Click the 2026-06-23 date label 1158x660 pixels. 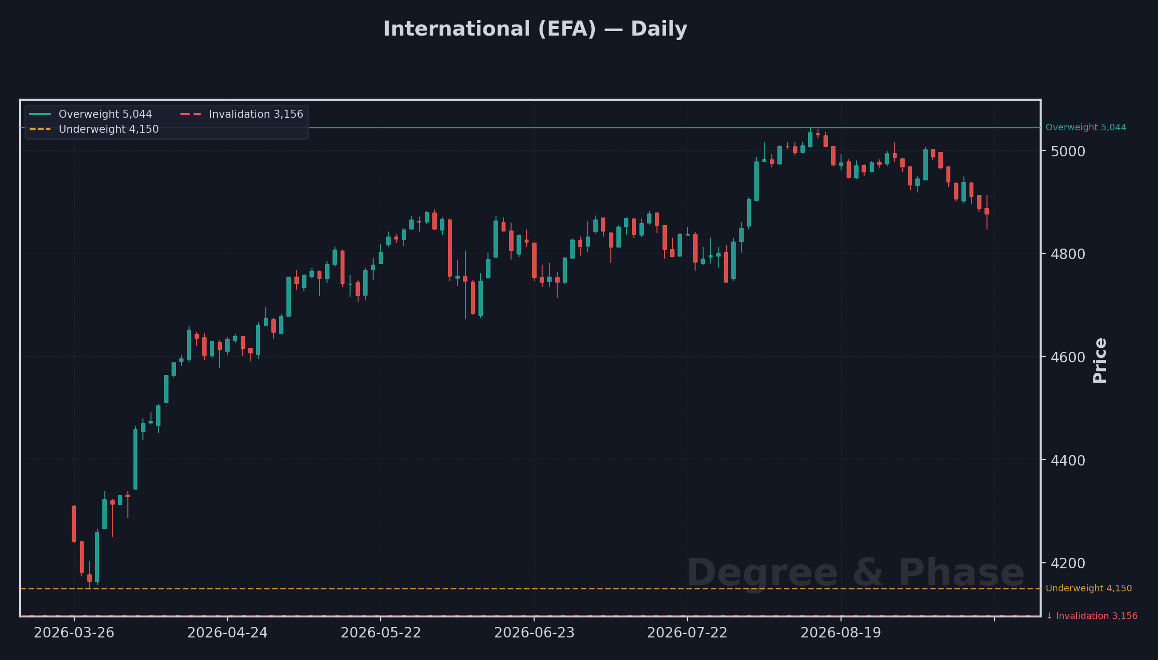tap(534, 633)
